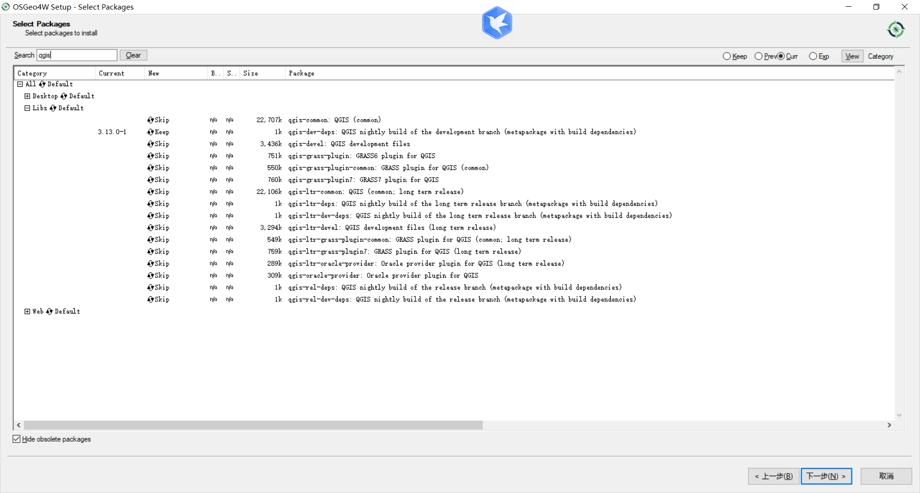Toggle Skip icon for qgis-devel package
Image resolution: width=920 pixels, height=493 pixels.
pos(150,144)
